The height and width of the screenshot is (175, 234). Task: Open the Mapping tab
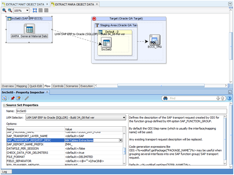click(22, 86)
